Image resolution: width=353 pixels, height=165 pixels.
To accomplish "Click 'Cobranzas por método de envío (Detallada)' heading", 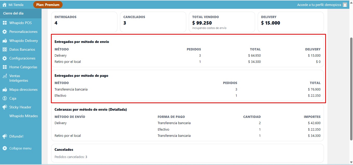I will [91, 109].
